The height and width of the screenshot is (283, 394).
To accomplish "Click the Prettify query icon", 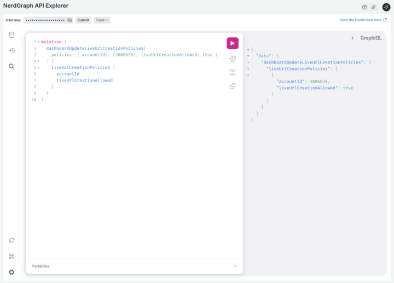I will pyautogui.click(x=233, y=59).
